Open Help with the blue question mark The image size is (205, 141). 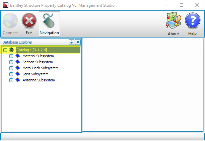click(193, 20)
